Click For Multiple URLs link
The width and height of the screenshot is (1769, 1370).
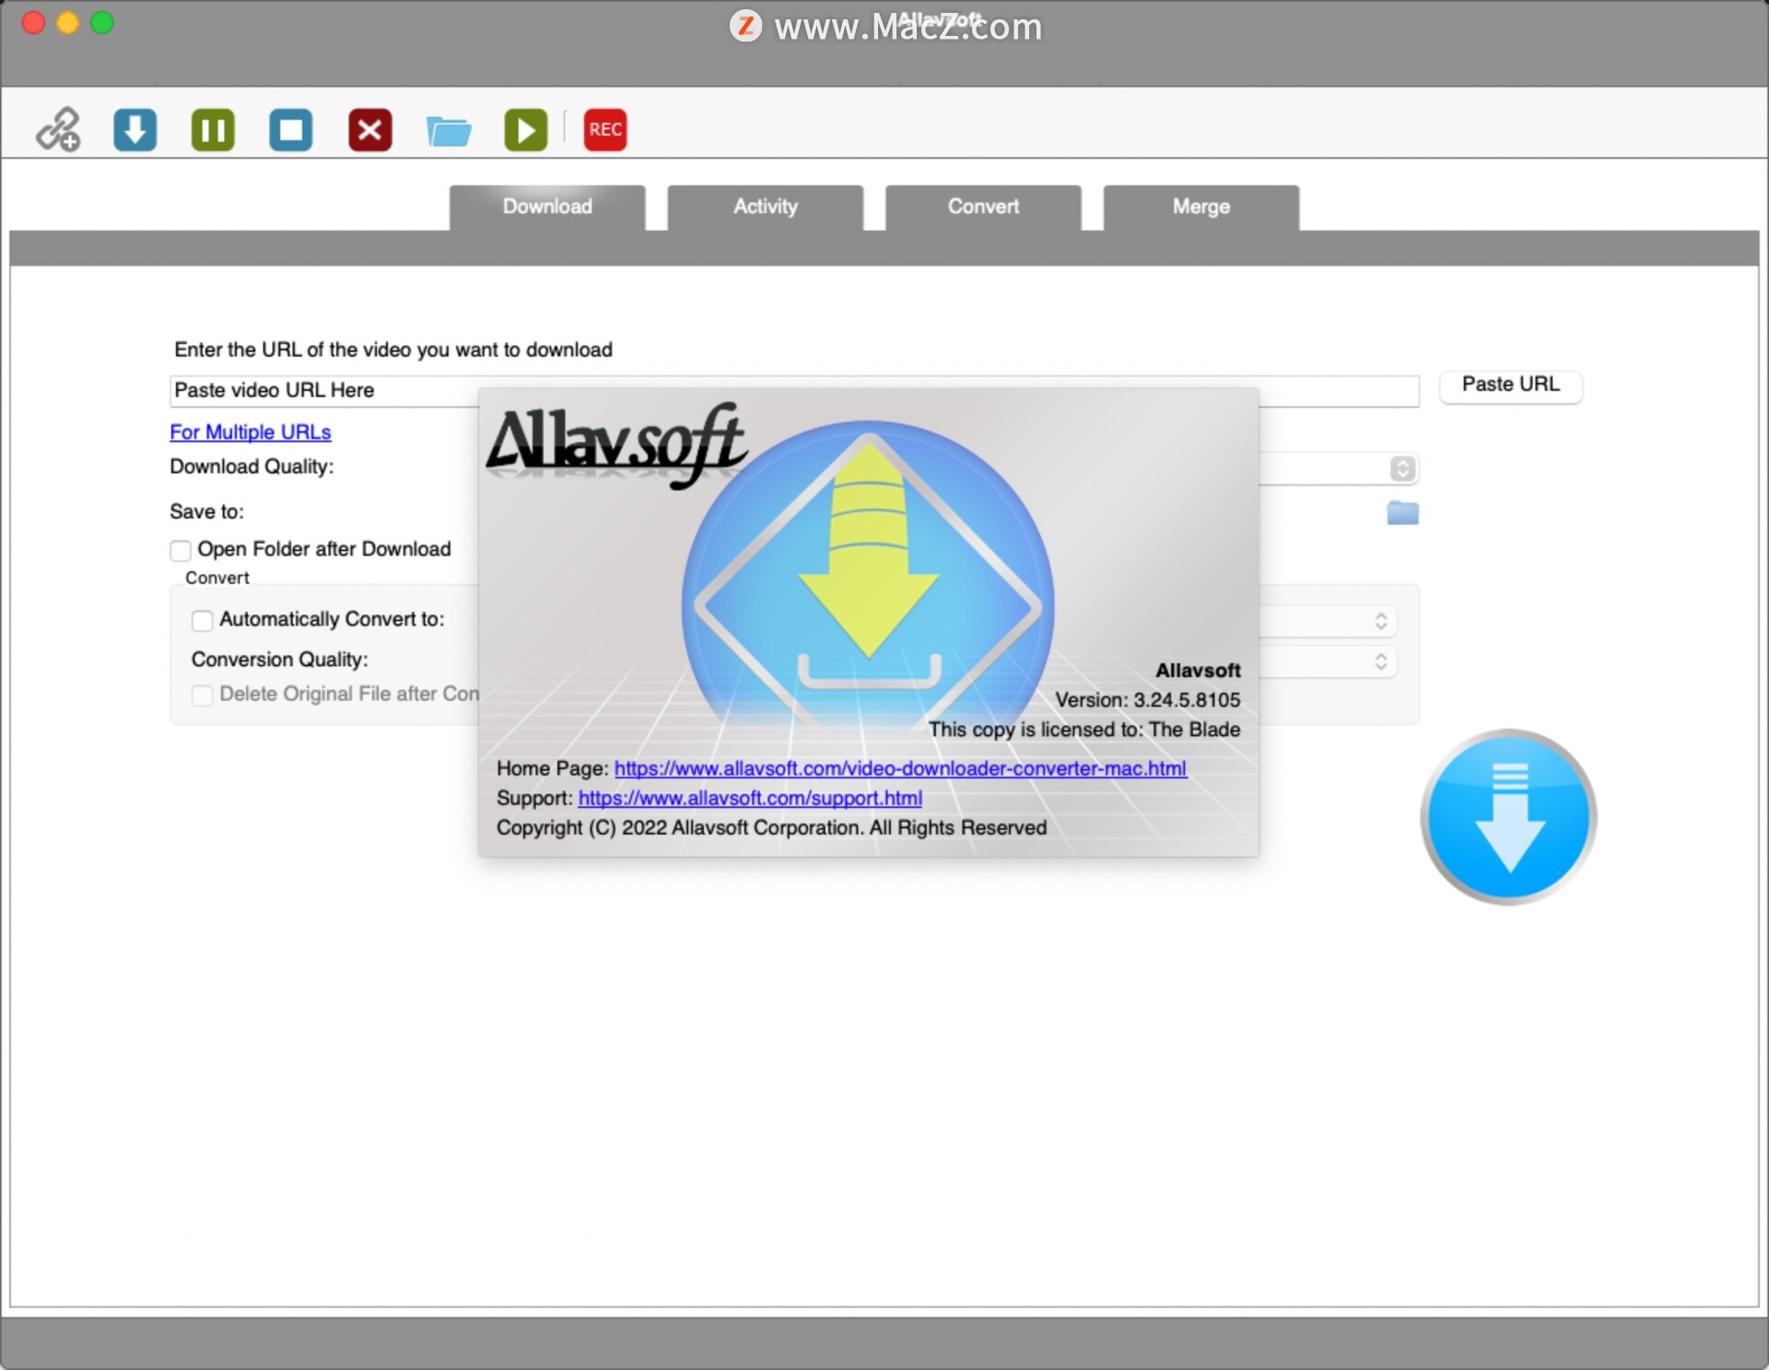[249, 431]
